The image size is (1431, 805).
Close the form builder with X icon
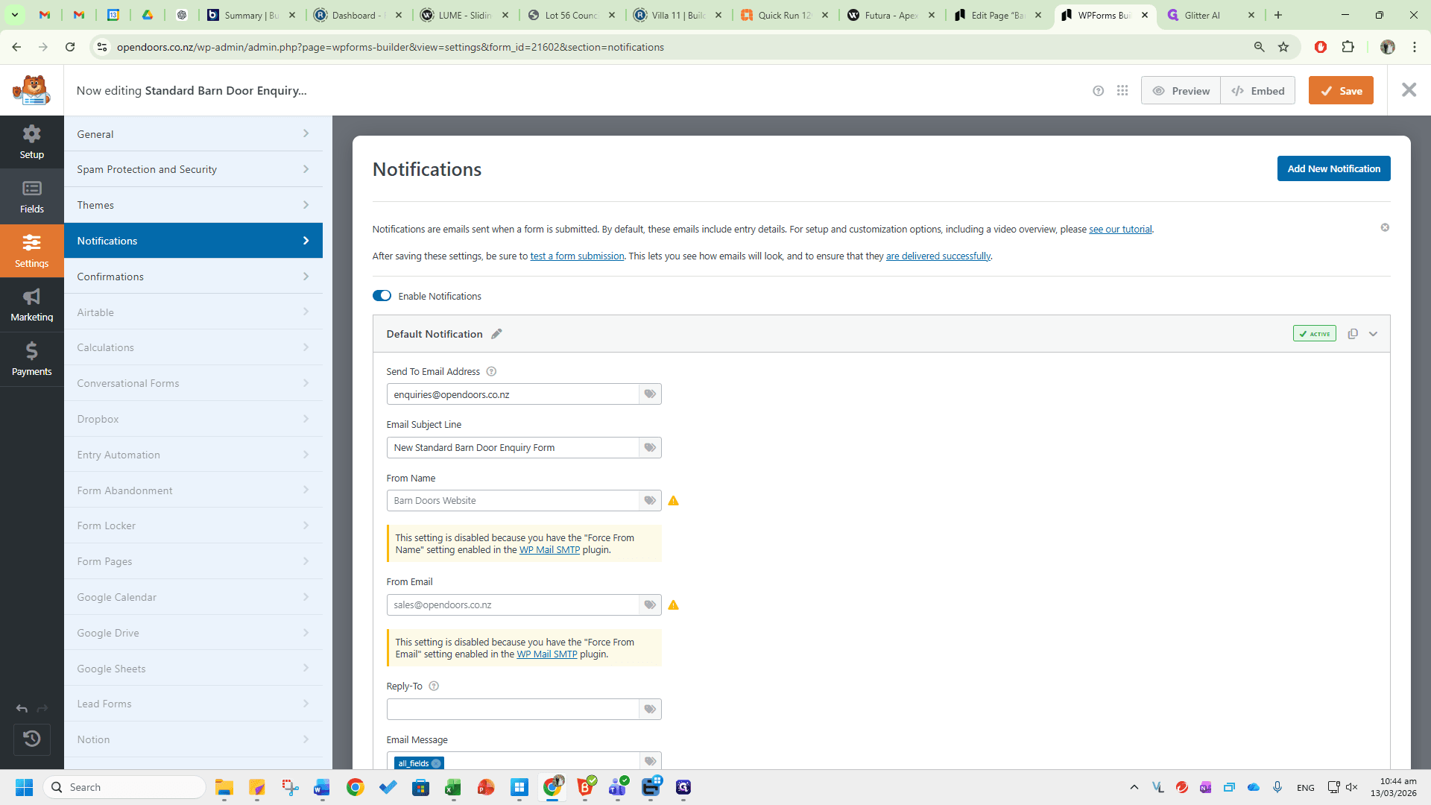1409,90
